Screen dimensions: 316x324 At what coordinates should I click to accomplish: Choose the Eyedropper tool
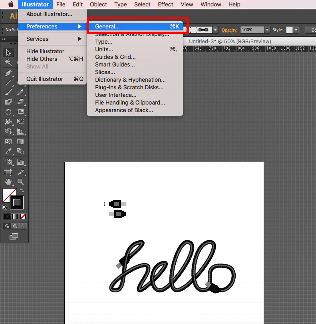pyautogui.click(x=8, y=151)
